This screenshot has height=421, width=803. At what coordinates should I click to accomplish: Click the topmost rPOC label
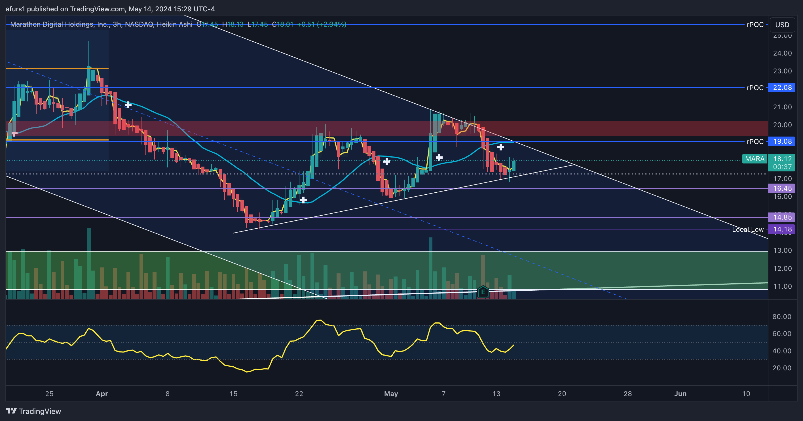(x=755, y=25)
